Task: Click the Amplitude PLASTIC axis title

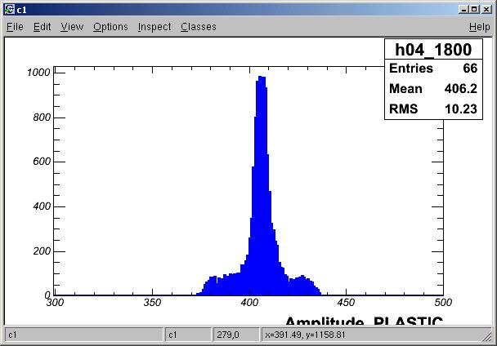Action: 364,321
